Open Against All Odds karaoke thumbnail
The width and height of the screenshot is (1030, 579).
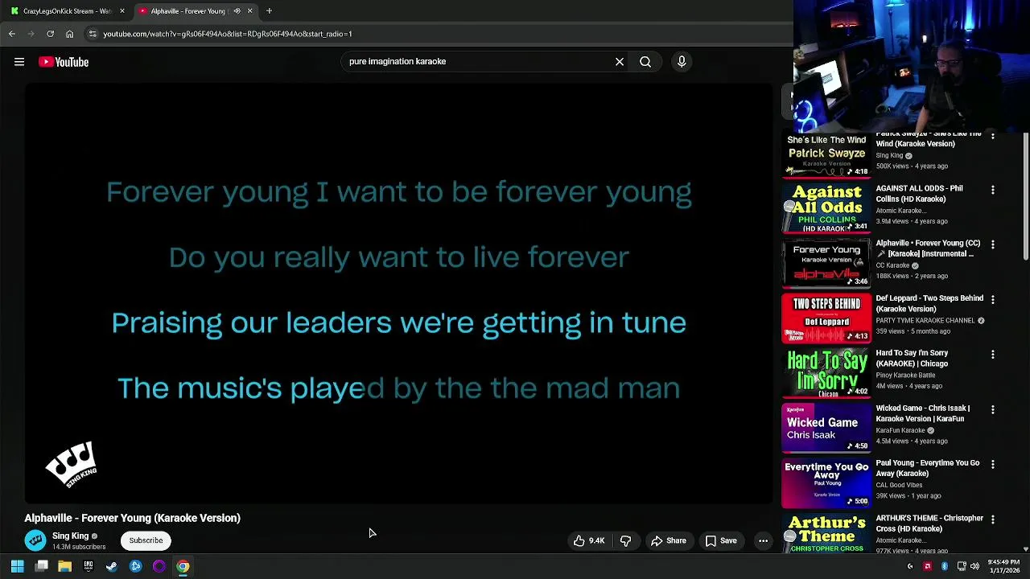tap(826, 208)
